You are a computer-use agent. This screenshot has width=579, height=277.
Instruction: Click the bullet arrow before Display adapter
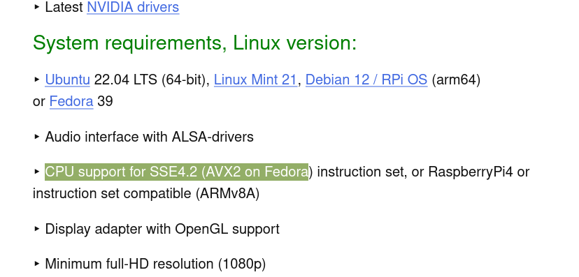[x=37, y=229]
